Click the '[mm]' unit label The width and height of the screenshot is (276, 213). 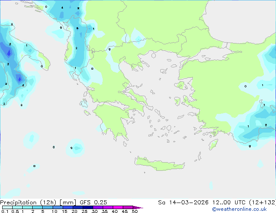click(x=68, y=203)
